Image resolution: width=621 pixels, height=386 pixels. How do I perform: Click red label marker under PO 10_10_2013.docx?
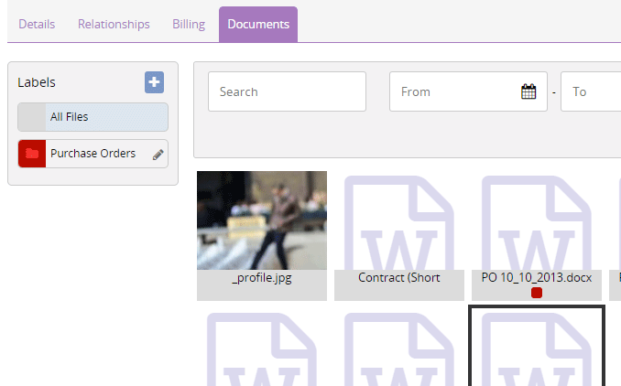pos(537,293)
